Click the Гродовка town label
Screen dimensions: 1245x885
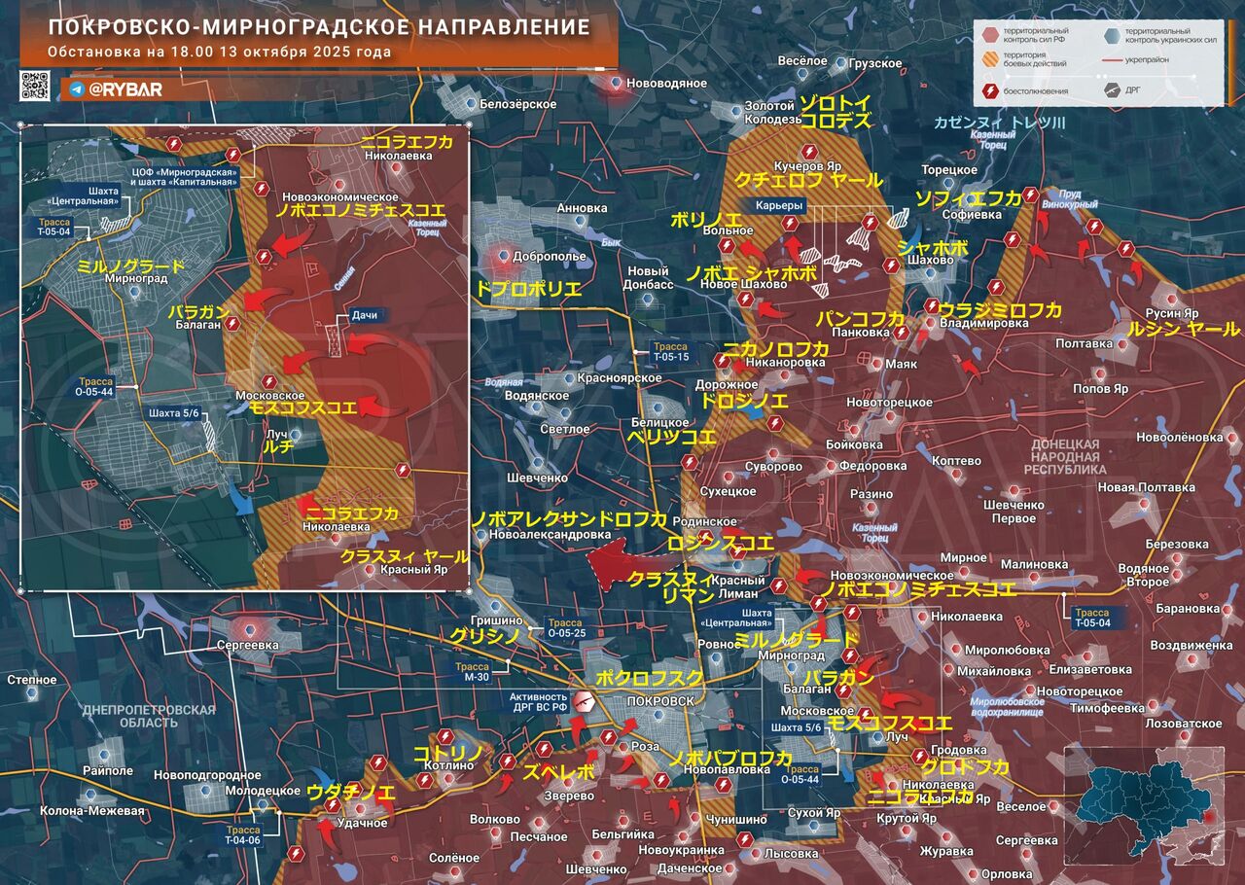click(958, 750)
